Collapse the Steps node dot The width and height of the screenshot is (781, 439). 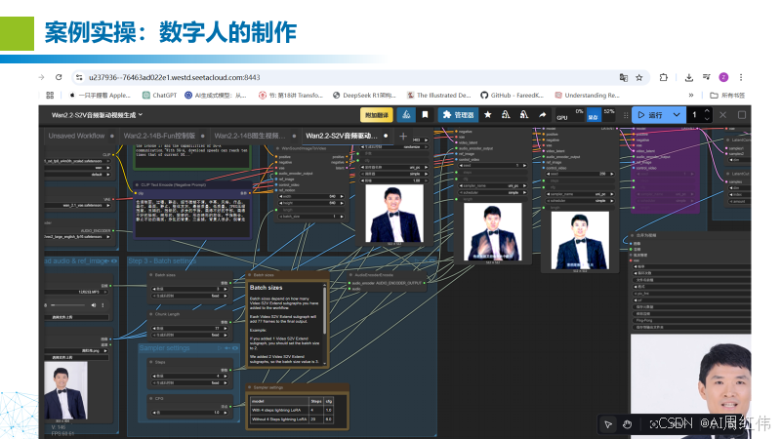tap(151, 362)
